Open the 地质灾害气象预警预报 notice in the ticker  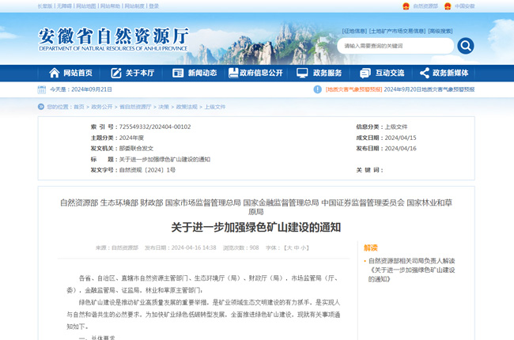click(x=353, y=89)
